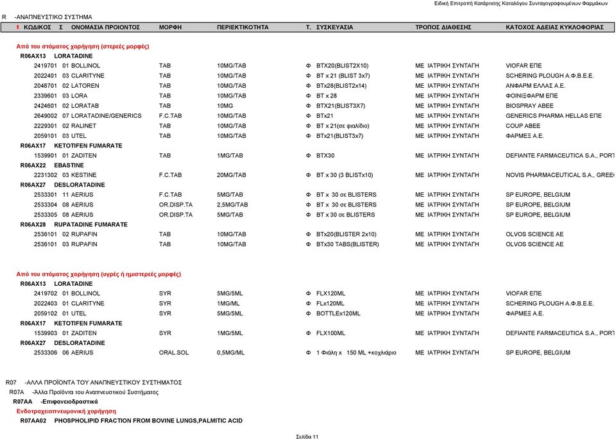Click the R07A subsection heading

pos(83,392)
